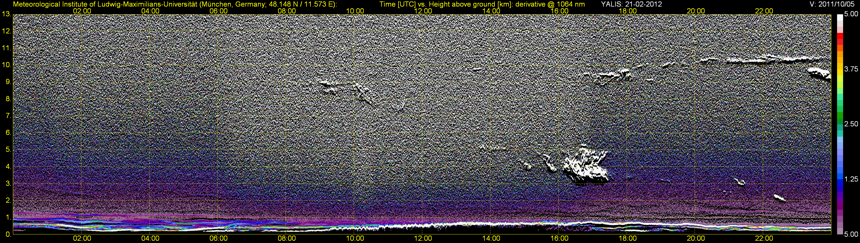Click height axis label 8
This screenshot has height=243, width=860.
8,99
